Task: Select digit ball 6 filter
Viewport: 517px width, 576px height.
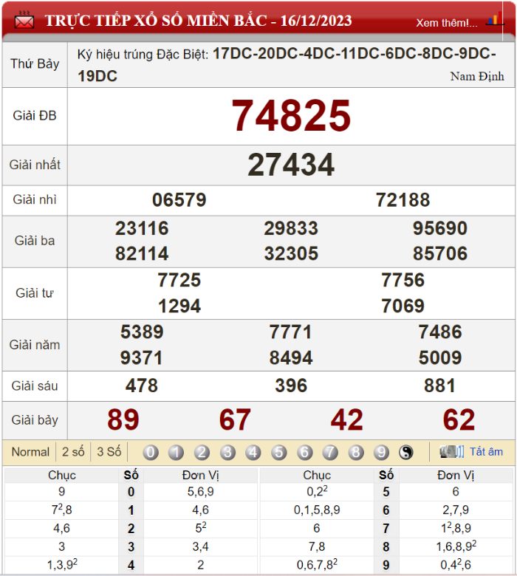Action: coord(304,452)
